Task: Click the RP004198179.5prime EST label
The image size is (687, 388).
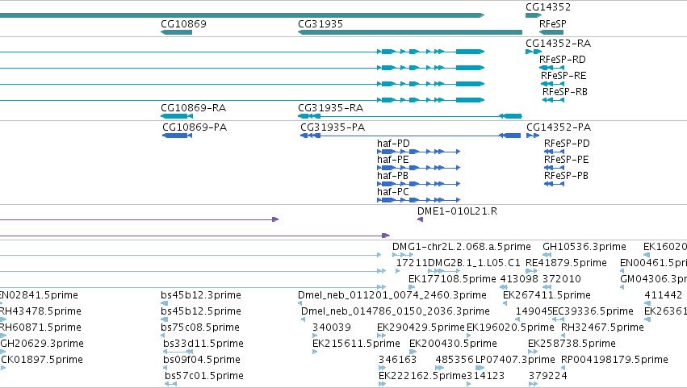Action: (614, 361)
